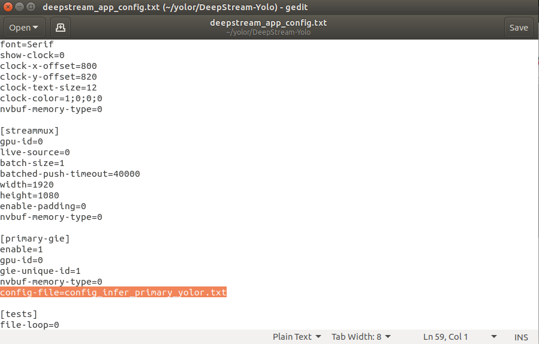Save the deepstream_app_config.txt file
539x344 pixels.
[x=519, y=28]
